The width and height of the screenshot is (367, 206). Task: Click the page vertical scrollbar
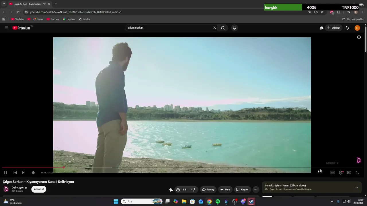click(366, 39)
